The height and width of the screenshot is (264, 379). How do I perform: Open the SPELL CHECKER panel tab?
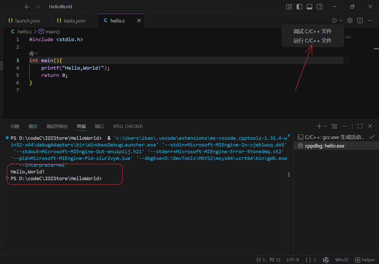click(x=128, y=126)
